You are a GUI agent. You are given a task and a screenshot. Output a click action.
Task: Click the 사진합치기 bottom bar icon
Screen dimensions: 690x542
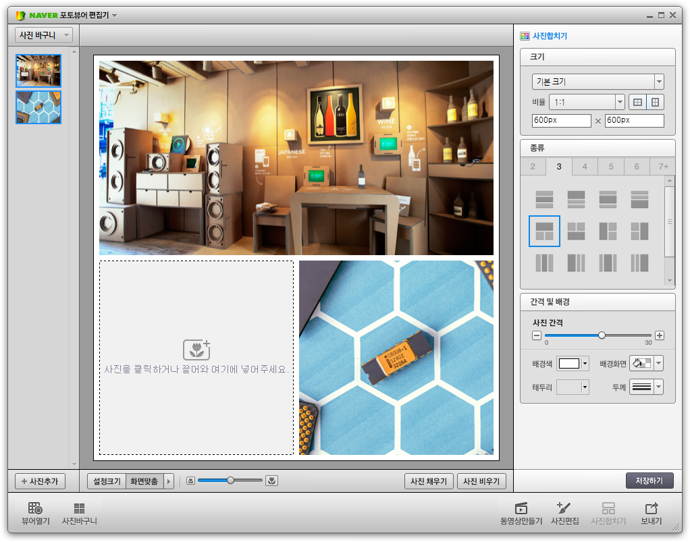[x=608, y=514]
